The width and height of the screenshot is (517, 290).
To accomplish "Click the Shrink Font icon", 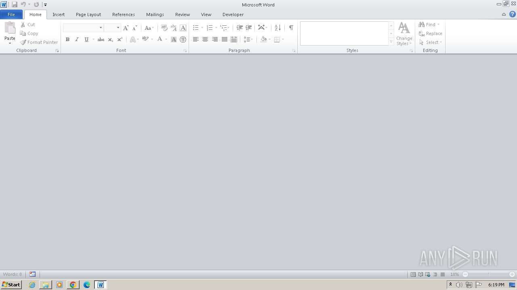I will click(x=135, y=28).
